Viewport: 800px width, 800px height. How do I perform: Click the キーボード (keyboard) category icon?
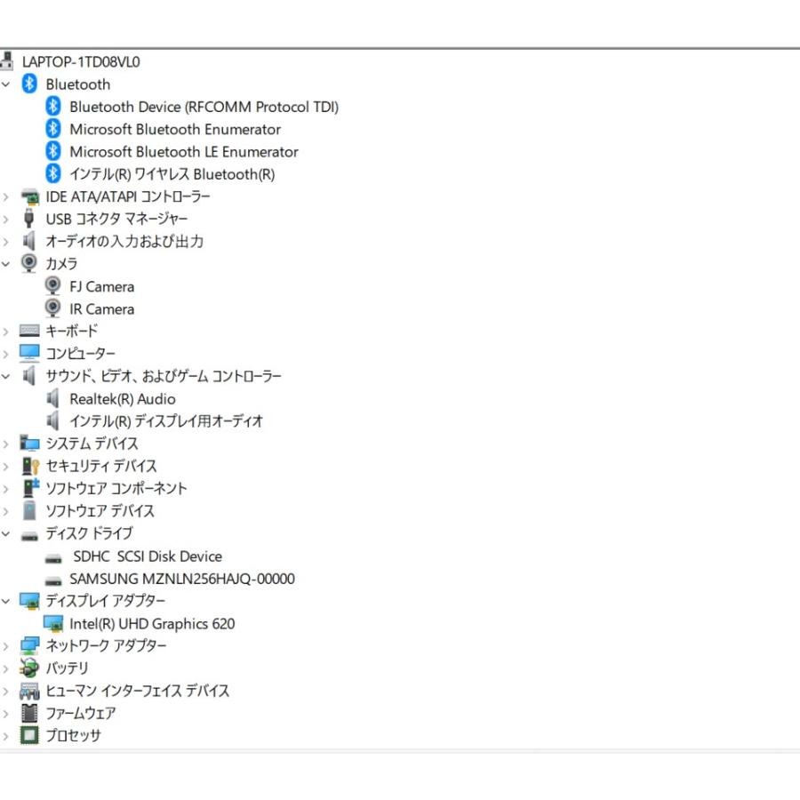28,331
